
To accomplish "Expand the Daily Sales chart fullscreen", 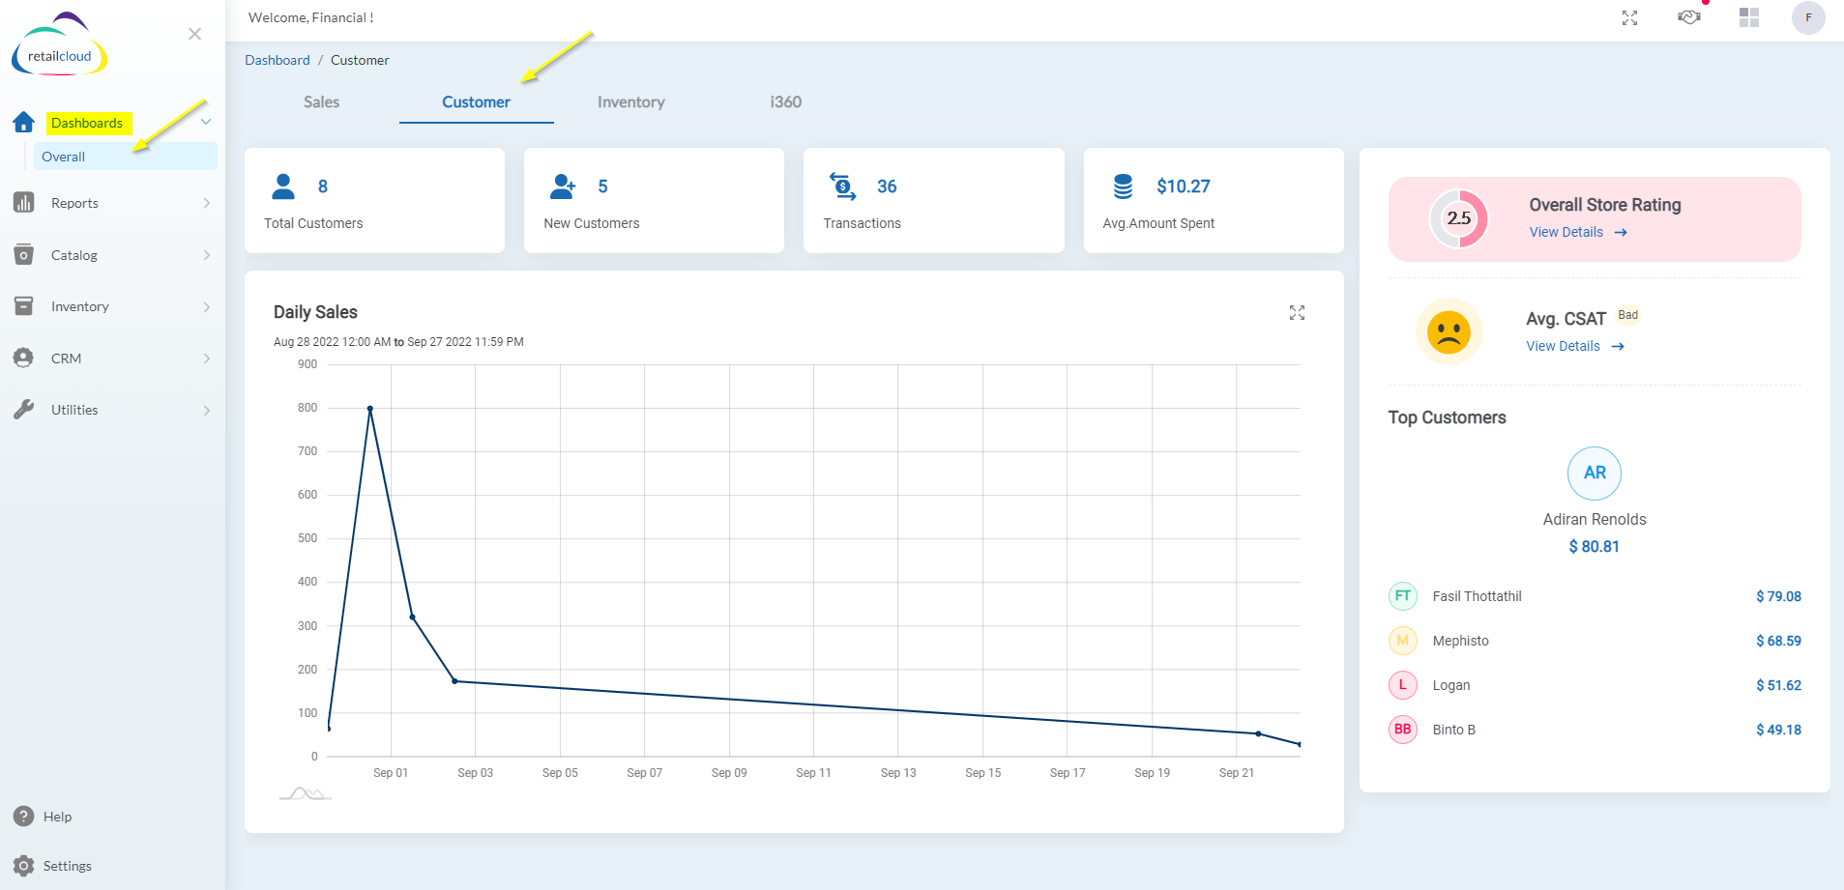I will (1297, 312).
